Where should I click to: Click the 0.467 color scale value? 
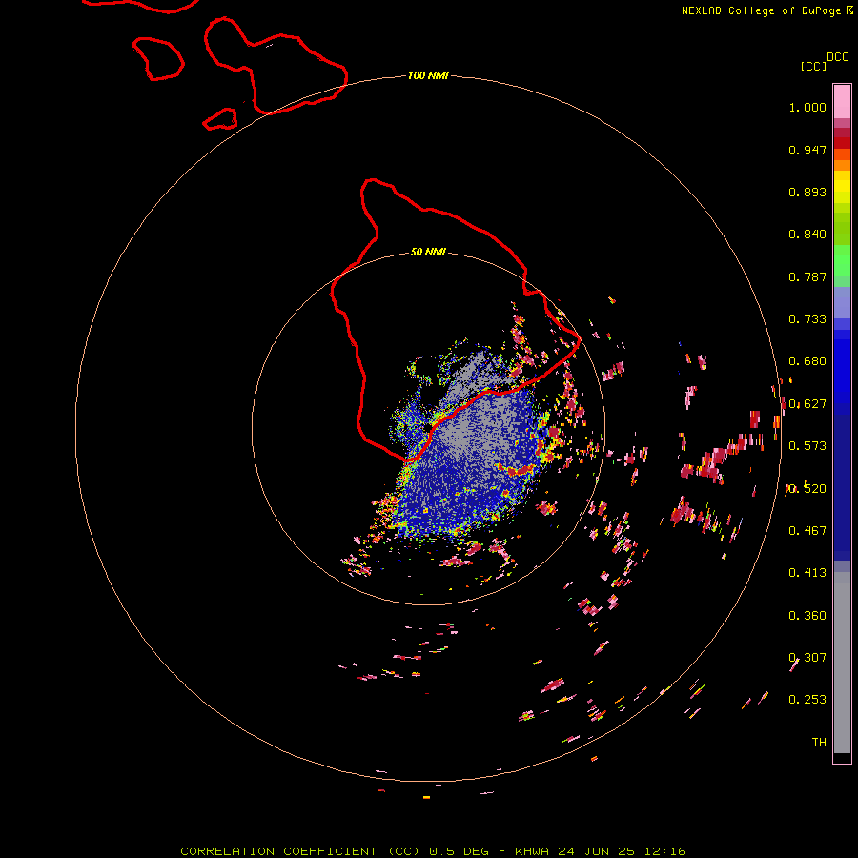click(x=807, y=531)
